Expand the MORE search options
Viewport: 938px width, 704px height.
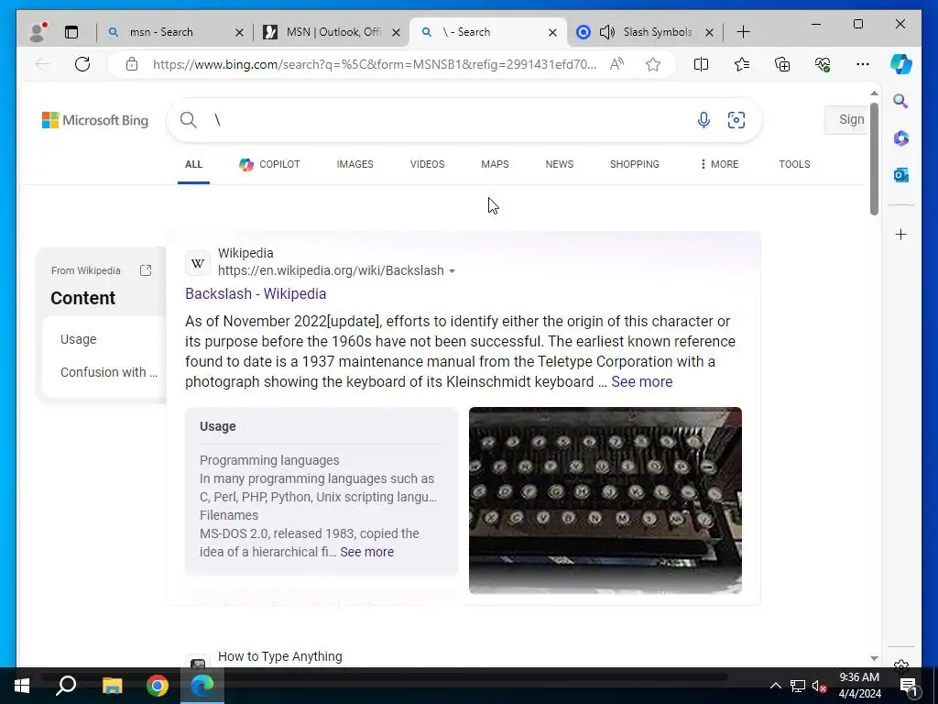coord(720,165)
